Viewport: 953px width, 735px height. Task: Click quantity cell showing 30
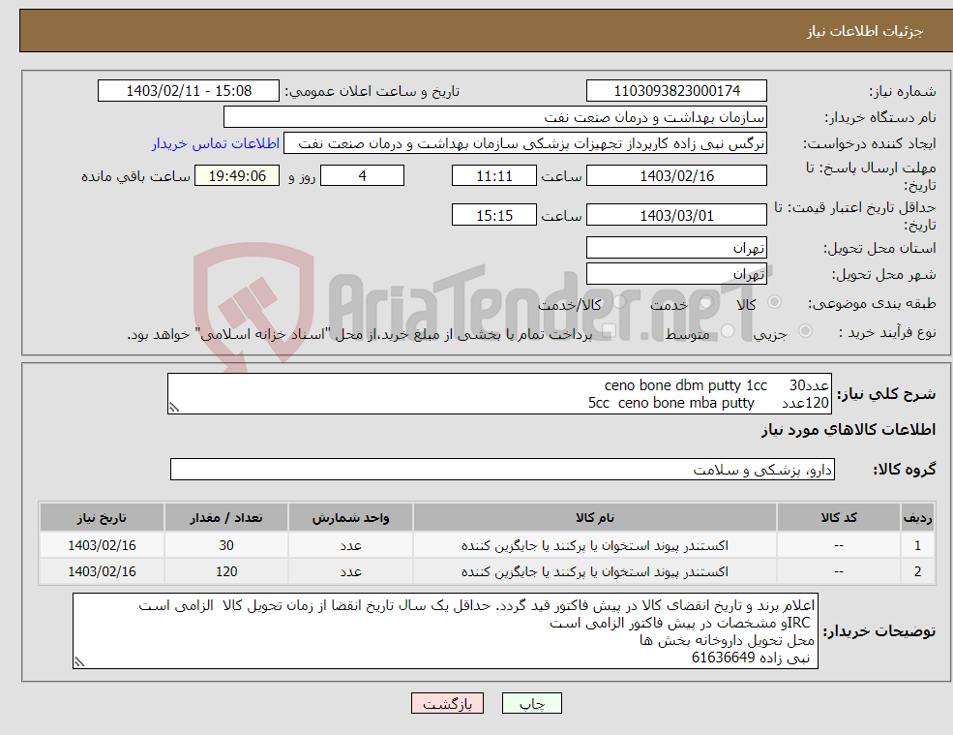pyautogui.click(x=226, y=545)
